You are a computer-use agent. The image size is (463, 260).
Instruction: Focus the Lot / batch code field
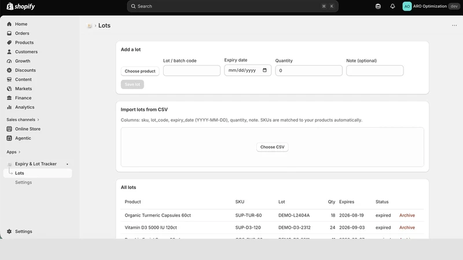[192, 70]
